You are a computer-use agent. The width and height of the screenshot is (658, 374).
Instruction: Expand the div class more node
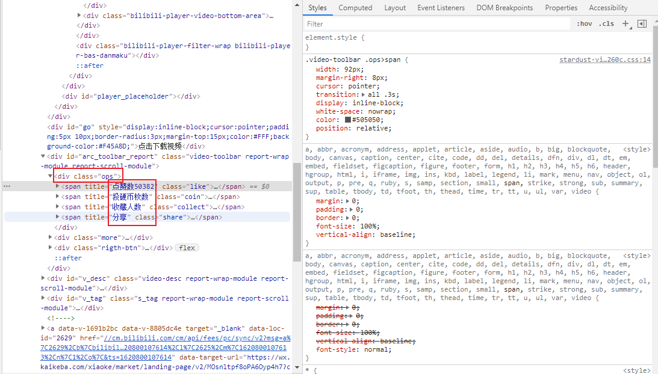(x=51, y=238)
